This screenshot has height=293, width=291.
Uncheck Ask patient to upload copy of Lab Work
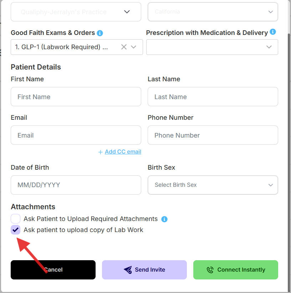(x=15, y=230)
